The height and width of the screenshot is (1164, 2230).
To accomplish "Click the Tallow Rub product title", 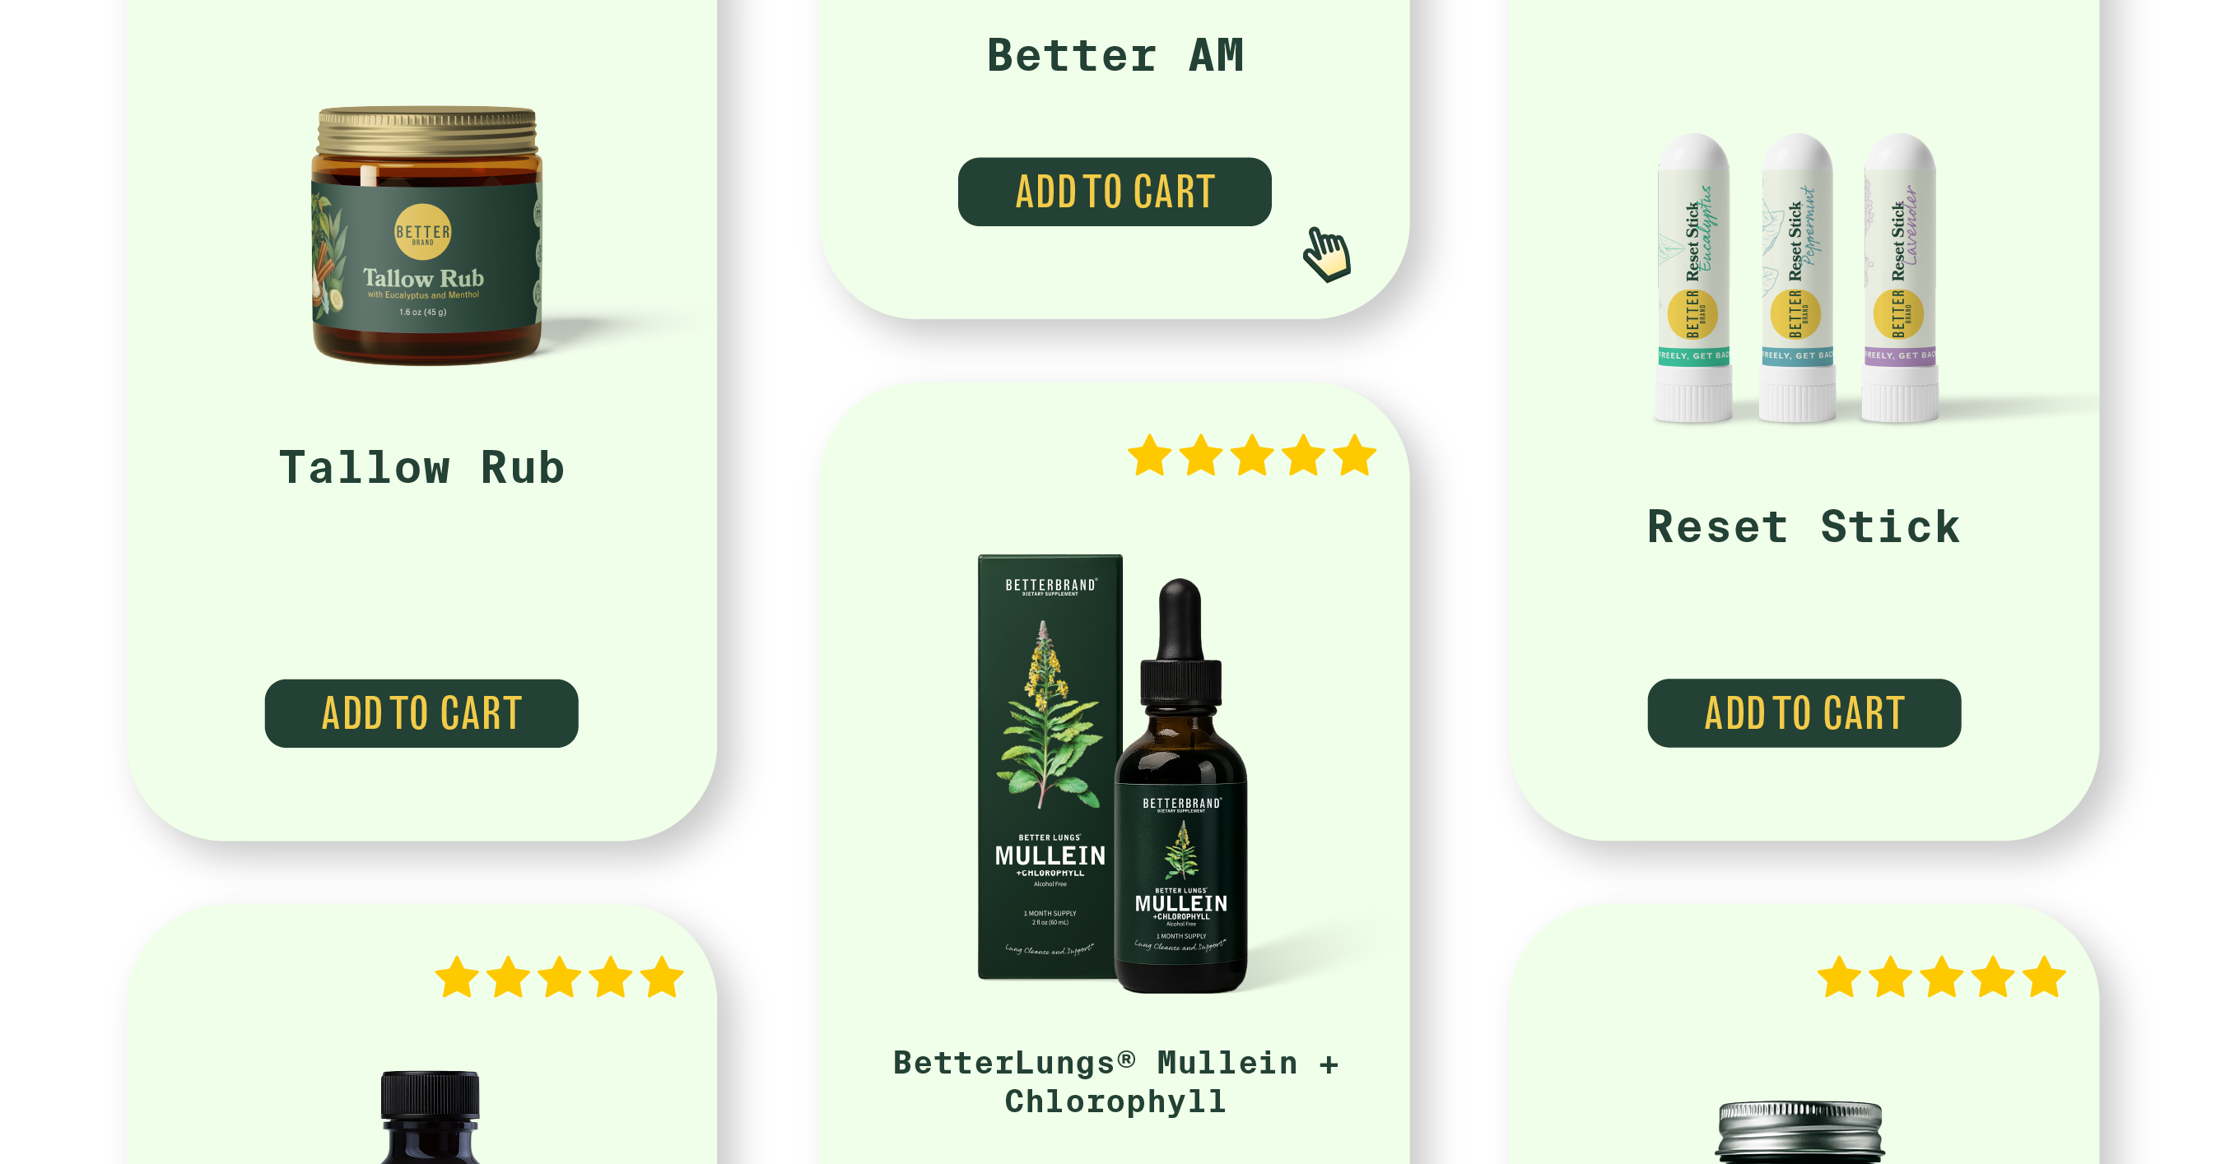I will [x=421, y=468].
